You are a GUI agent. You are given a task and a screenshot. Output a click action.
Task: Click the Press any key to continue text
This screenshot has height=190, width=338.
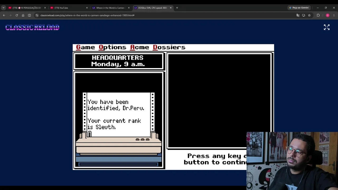pyautogui.click(x=215, y=159)
